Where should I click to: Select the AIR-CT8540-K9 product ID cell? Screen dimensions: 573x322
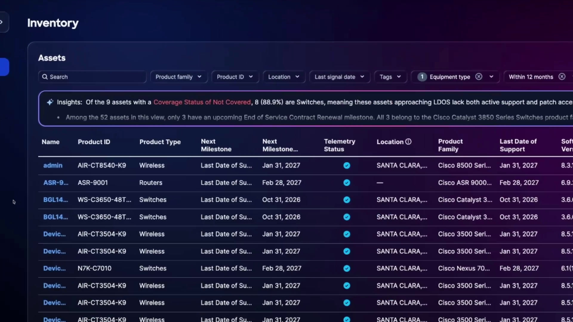[x=102, y=165]
